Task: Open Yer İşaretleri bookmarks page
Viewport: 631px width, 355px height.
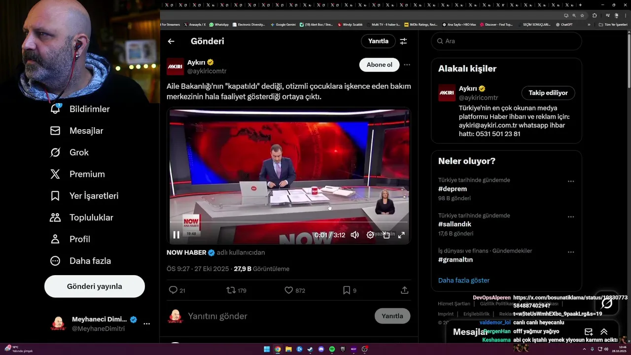Action: coord(84,196)
